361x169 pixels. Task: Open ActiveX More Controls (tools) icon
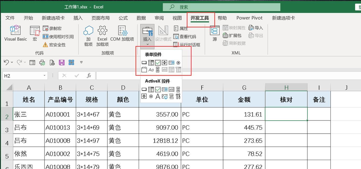click(178, 96)
